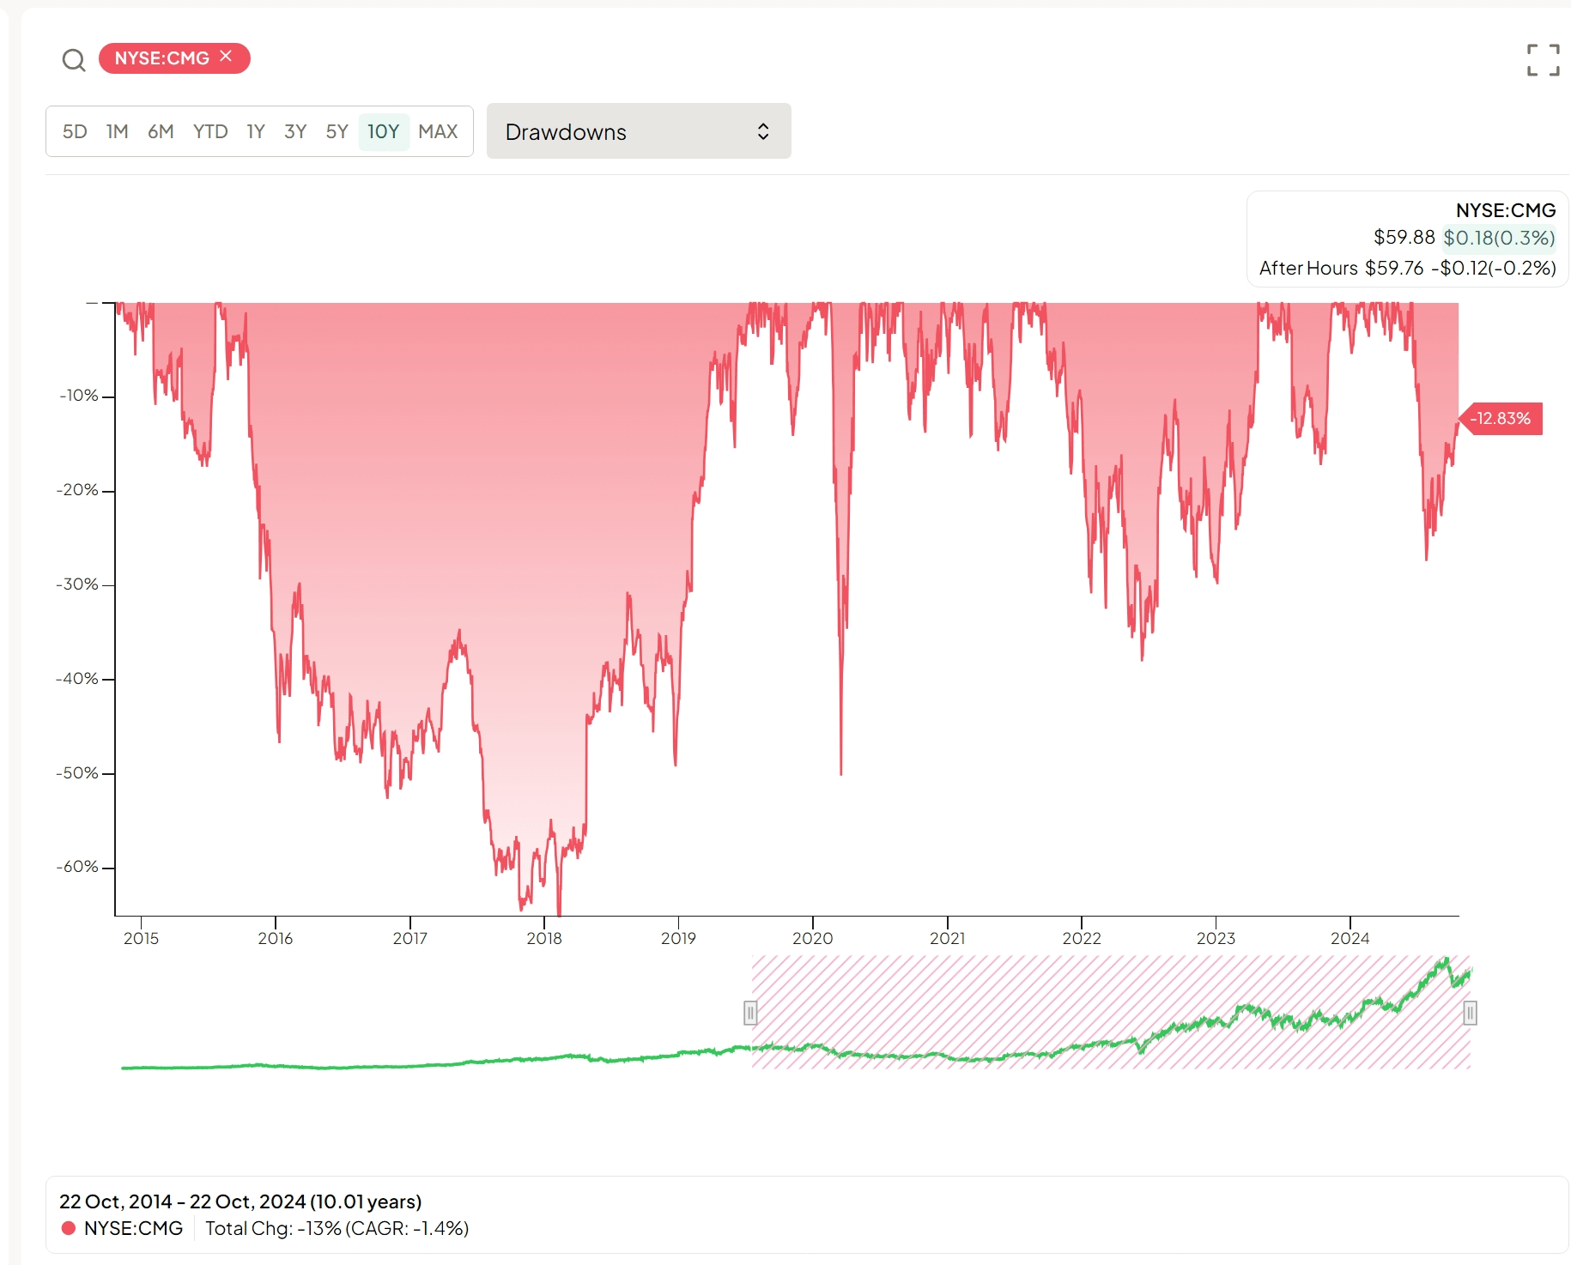Viewport: 1571px width, 1265px height.
Task: Select the MAX time range
Action: pos(438,131)
